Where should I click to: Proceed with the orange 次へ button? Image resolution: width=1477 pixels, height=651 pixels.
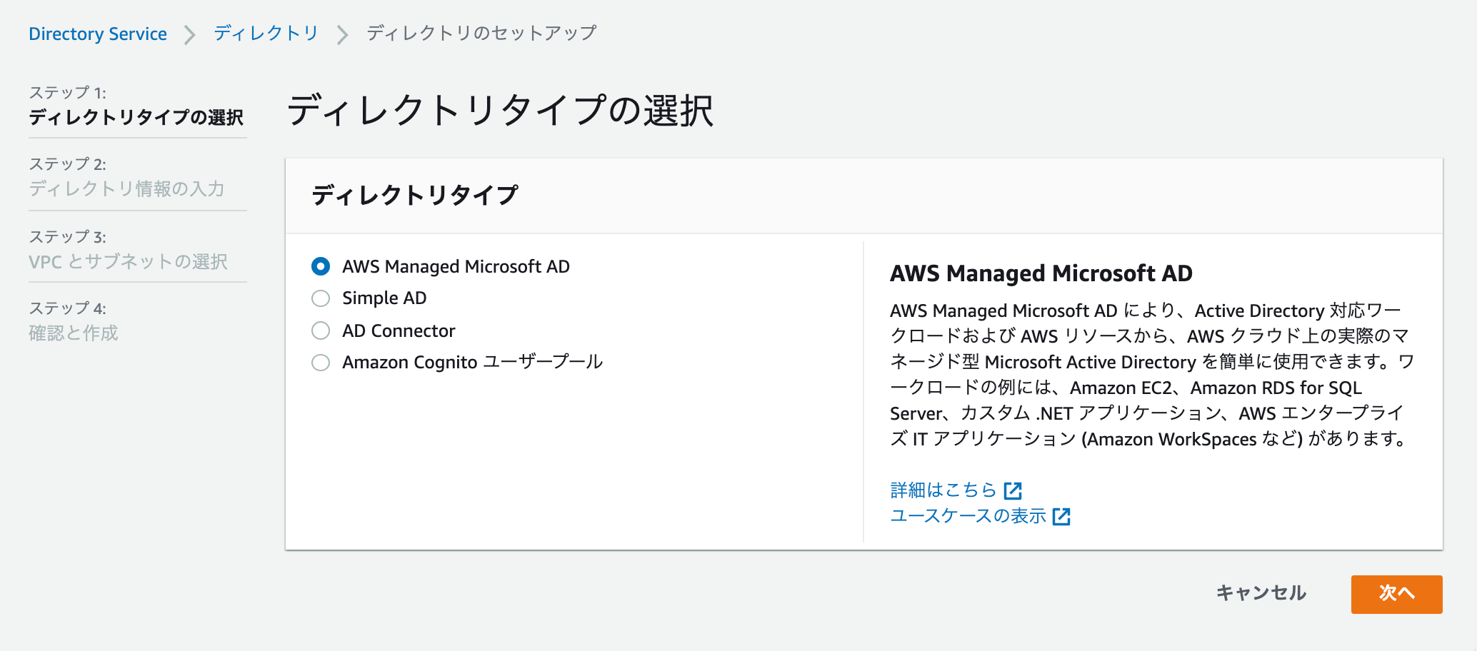coord(1396,595)
